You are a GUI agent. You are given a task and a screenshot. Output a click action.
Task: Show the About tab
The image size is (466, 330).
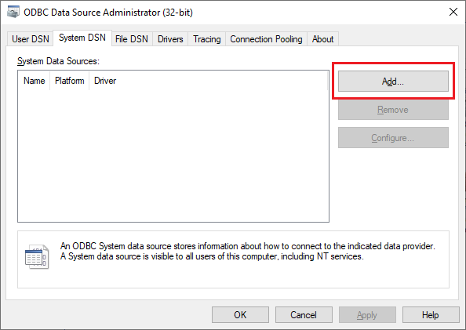coord(322,39)
